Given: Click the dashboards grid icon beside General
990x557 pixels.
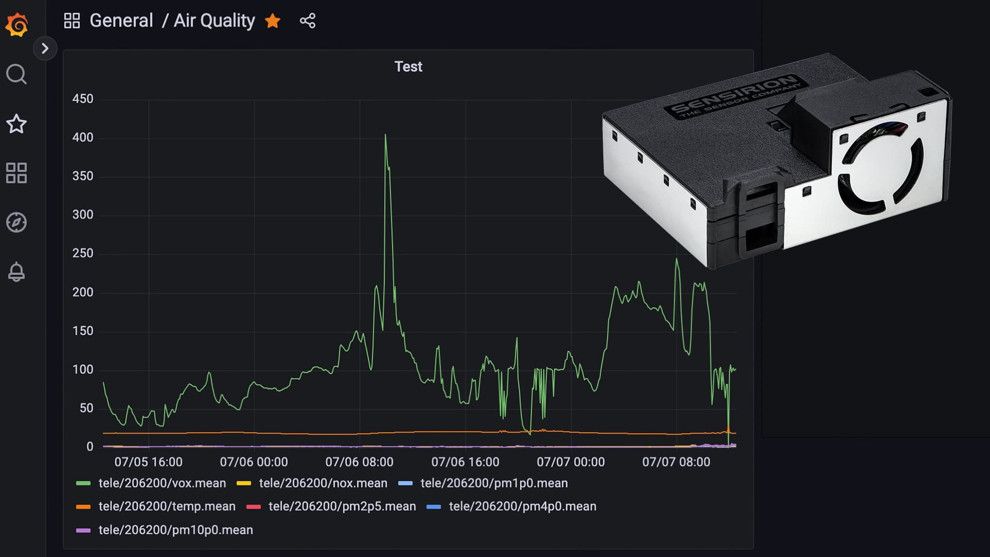Looking at the screenshot, I should pos(72,21).
